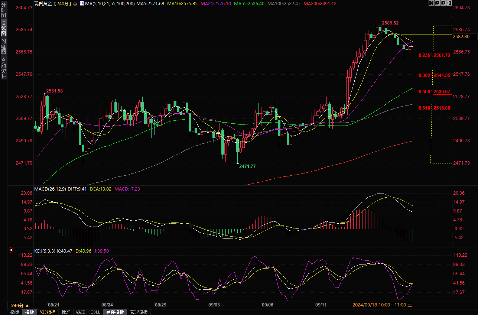Toggle the 模板 tab at bottom
The image size is (478, 315).
(x=29, y=312)
